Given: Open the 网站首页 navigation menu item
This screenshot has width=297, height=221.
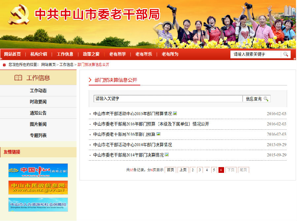Looking at the screenshot, I should pyautogui.click(x=12, y=54).
